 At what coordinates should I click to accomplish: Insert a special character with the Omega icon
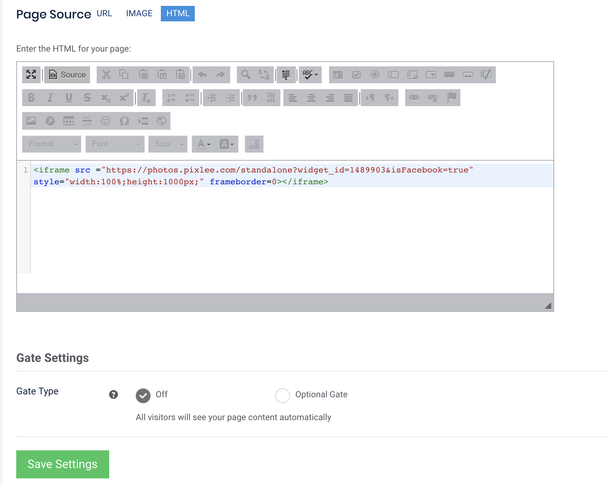(124, 121)
